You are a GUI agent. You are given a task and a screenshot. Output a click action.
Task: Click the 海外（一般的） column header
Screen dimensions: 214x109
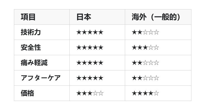pos(156,17)
